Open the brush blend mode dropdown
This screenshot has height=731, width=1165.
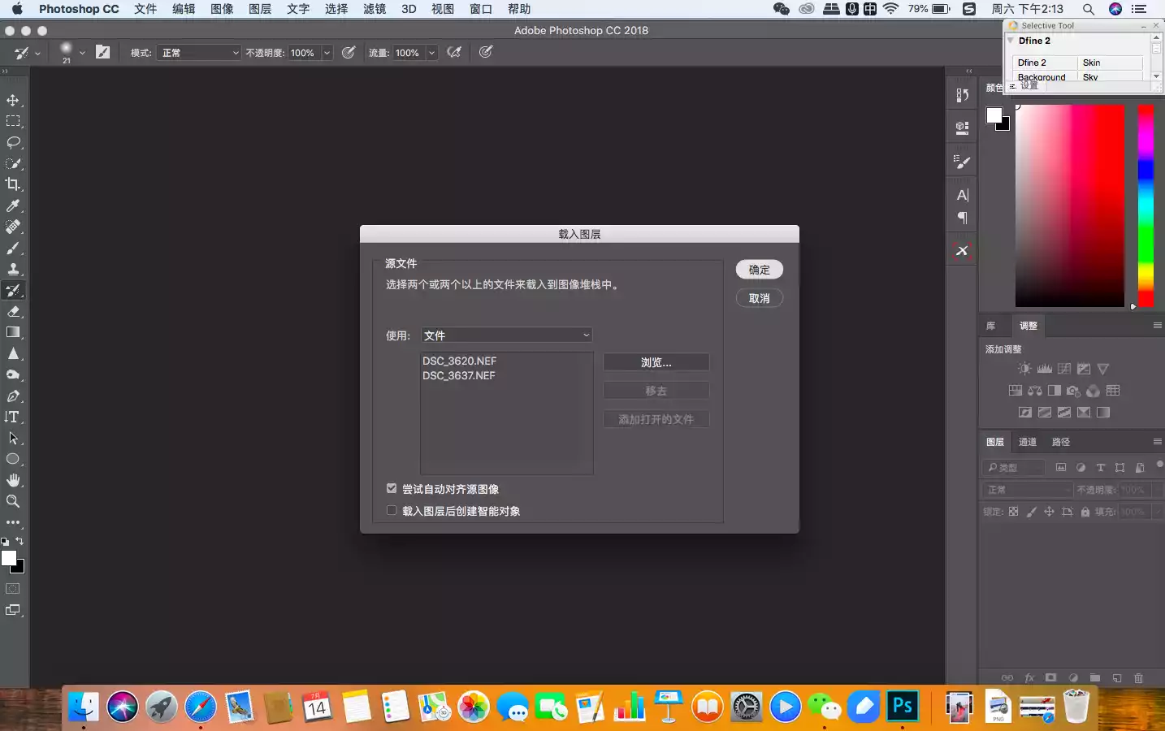coord(200,53)
